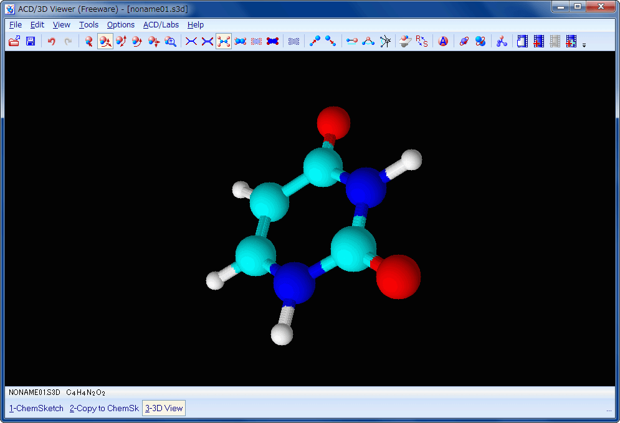Image resolution: width=620 pixels, height=423 pixels.
Task: Open the atom colors 'A' icon
Action: [x=443, y=41]
